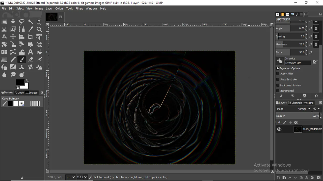Open the Layer menu
Image resolution: width=323 pixels, height=181 pixels.
(x=49, y=8)
